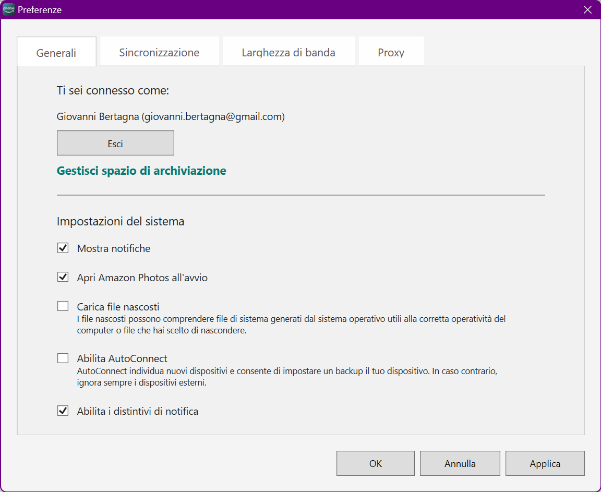601x492 pixels.
Task: Disable the Mostra notifiche checkbox
Action: 63,248
